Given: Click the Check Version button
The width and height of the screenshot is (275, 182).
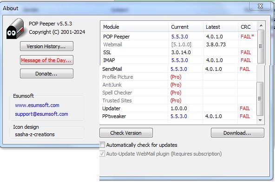Looking at the screenshot, I should [x=126, y=133].
